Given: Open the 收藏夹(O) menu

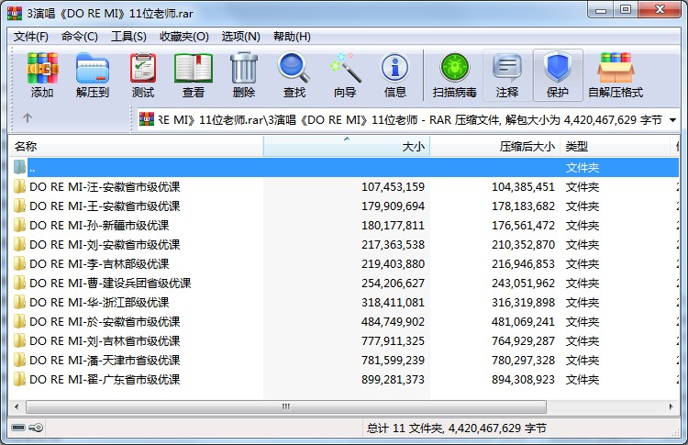Looking at the screenshot, I should (x=184, y=37).
